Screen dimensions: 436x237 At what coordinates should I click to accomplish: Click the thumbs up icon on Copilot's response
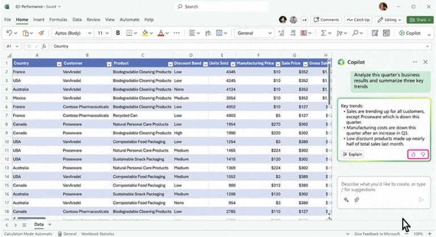(x=413, y=154)
